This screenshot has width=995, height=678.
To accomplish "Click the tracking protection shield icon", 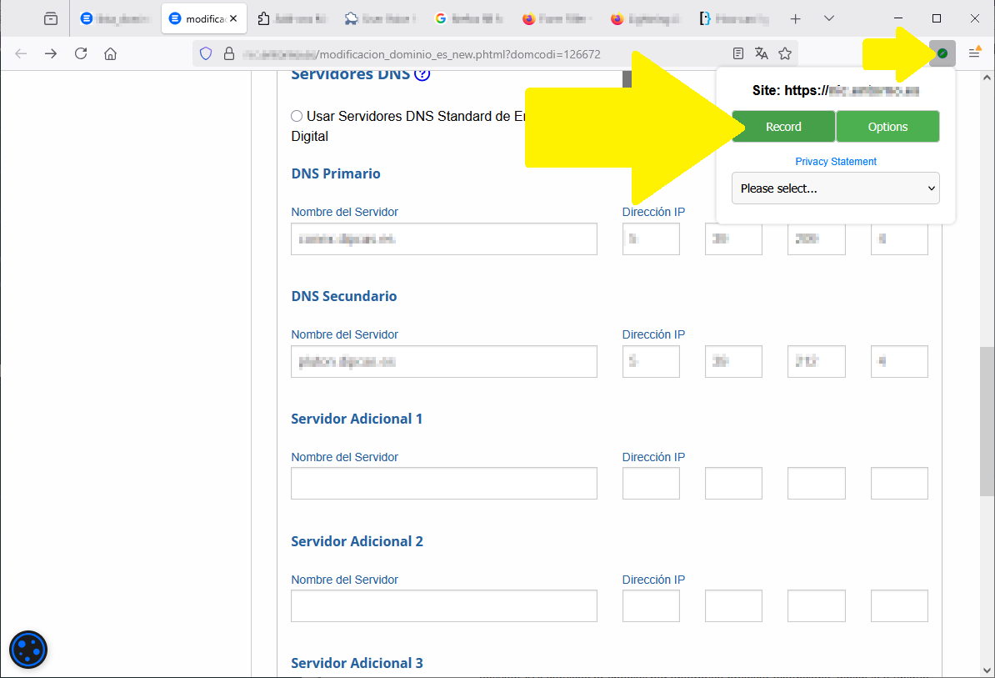I will [206, 53].
